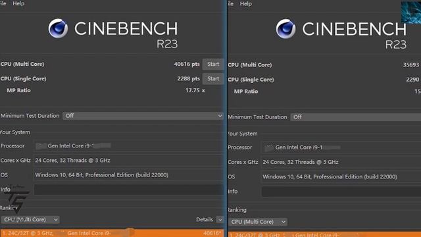
Task: Click the right CPU (Multi Core) label
Action: 250,65
